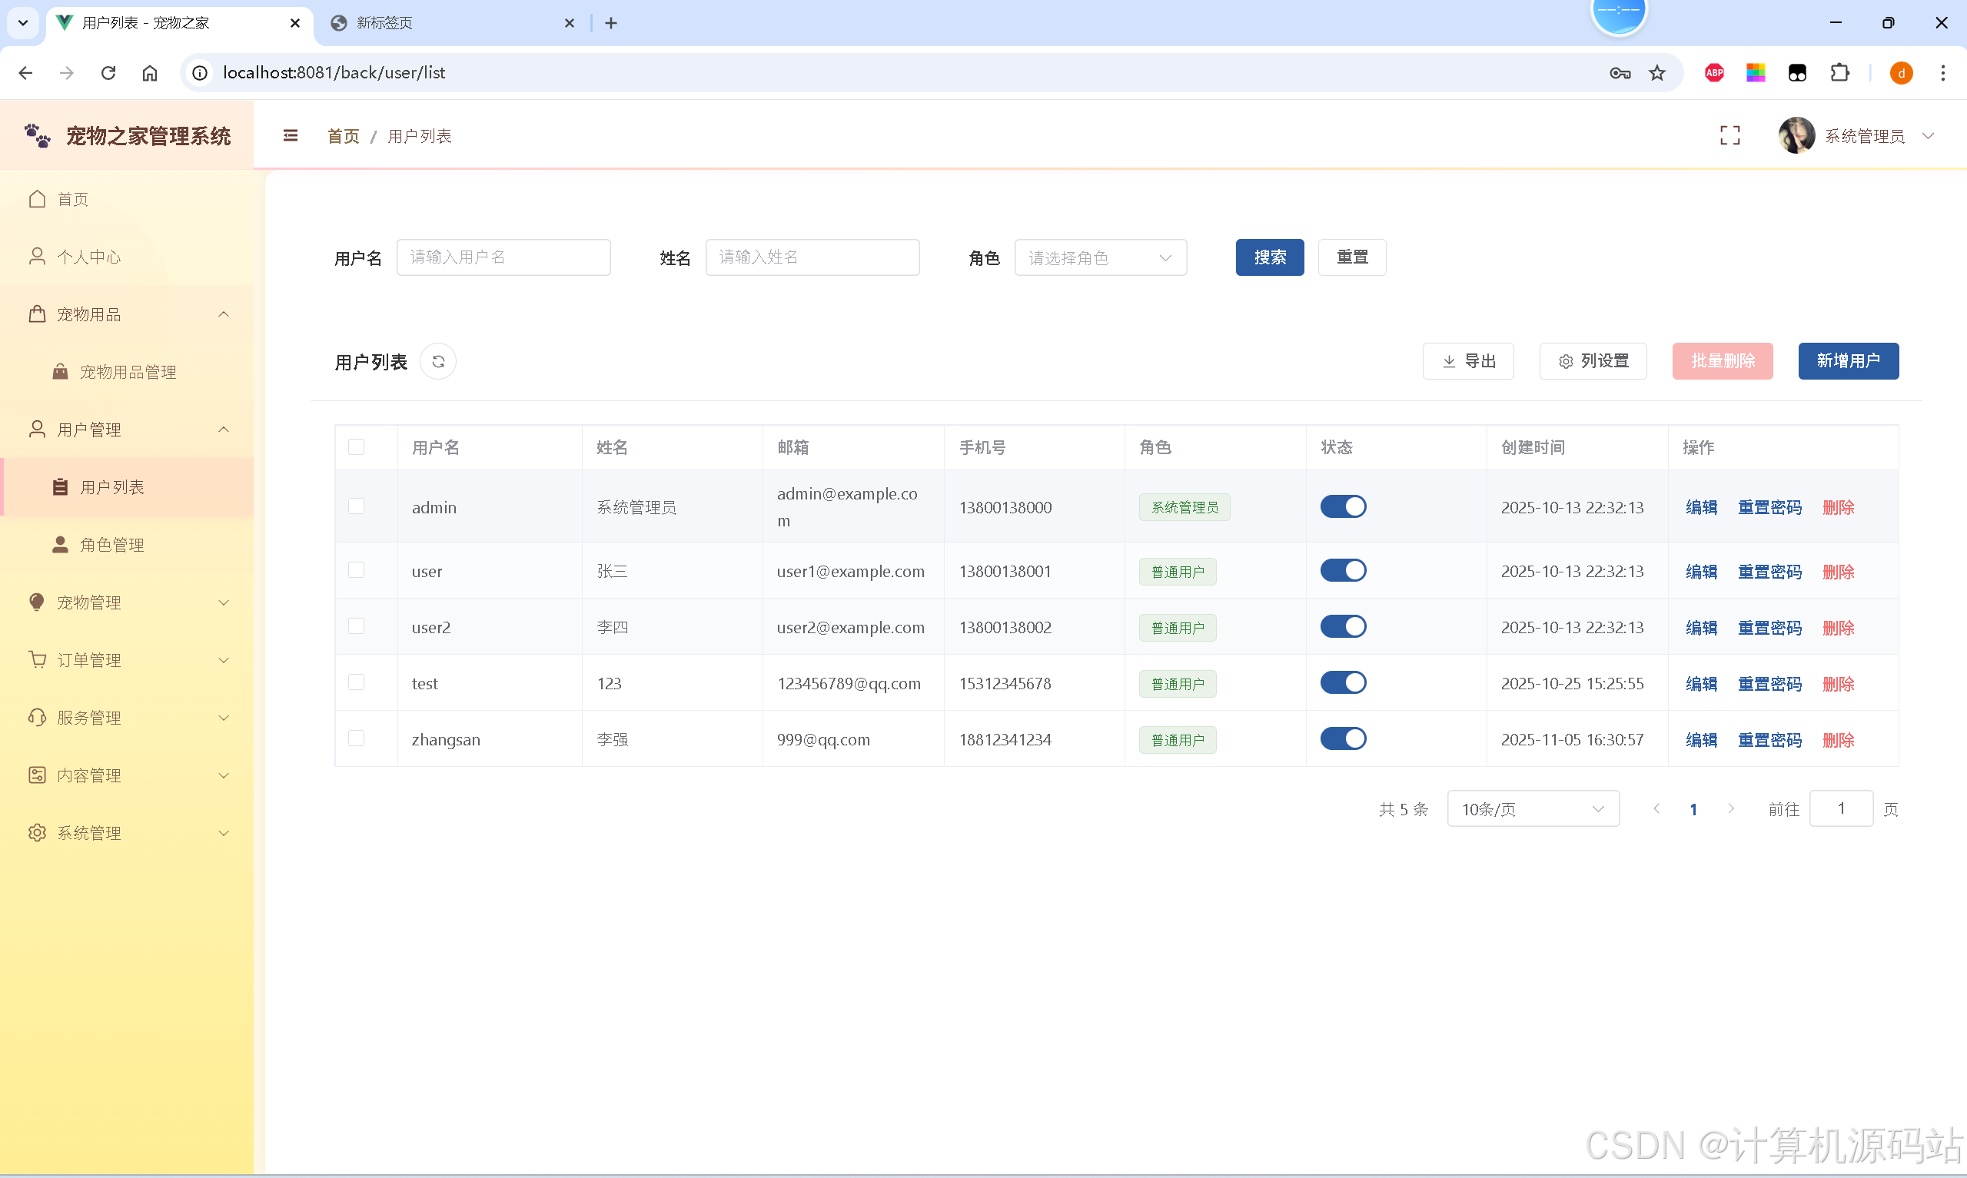Bookmark this page with star icon

click(x=1656, y=73)
